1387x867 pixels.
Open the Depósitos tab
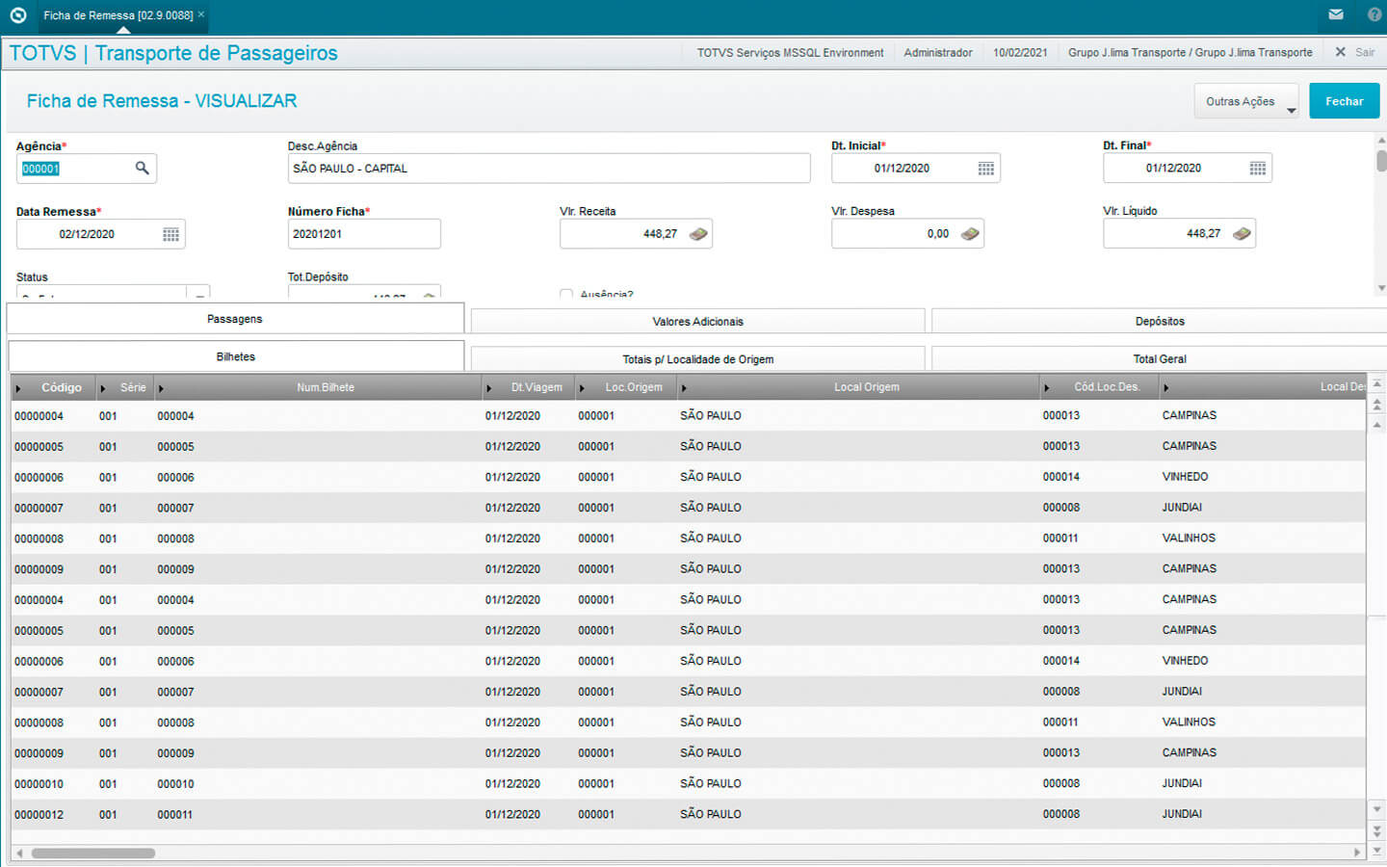point(1159,322)
